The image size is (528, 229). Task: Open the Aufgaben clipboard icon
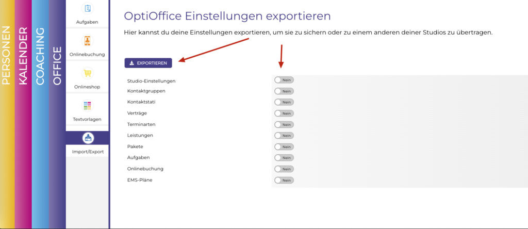click(87, 8)
